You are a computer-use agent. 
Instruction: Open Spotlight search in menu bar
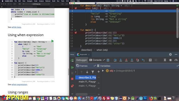pos(170,1)
